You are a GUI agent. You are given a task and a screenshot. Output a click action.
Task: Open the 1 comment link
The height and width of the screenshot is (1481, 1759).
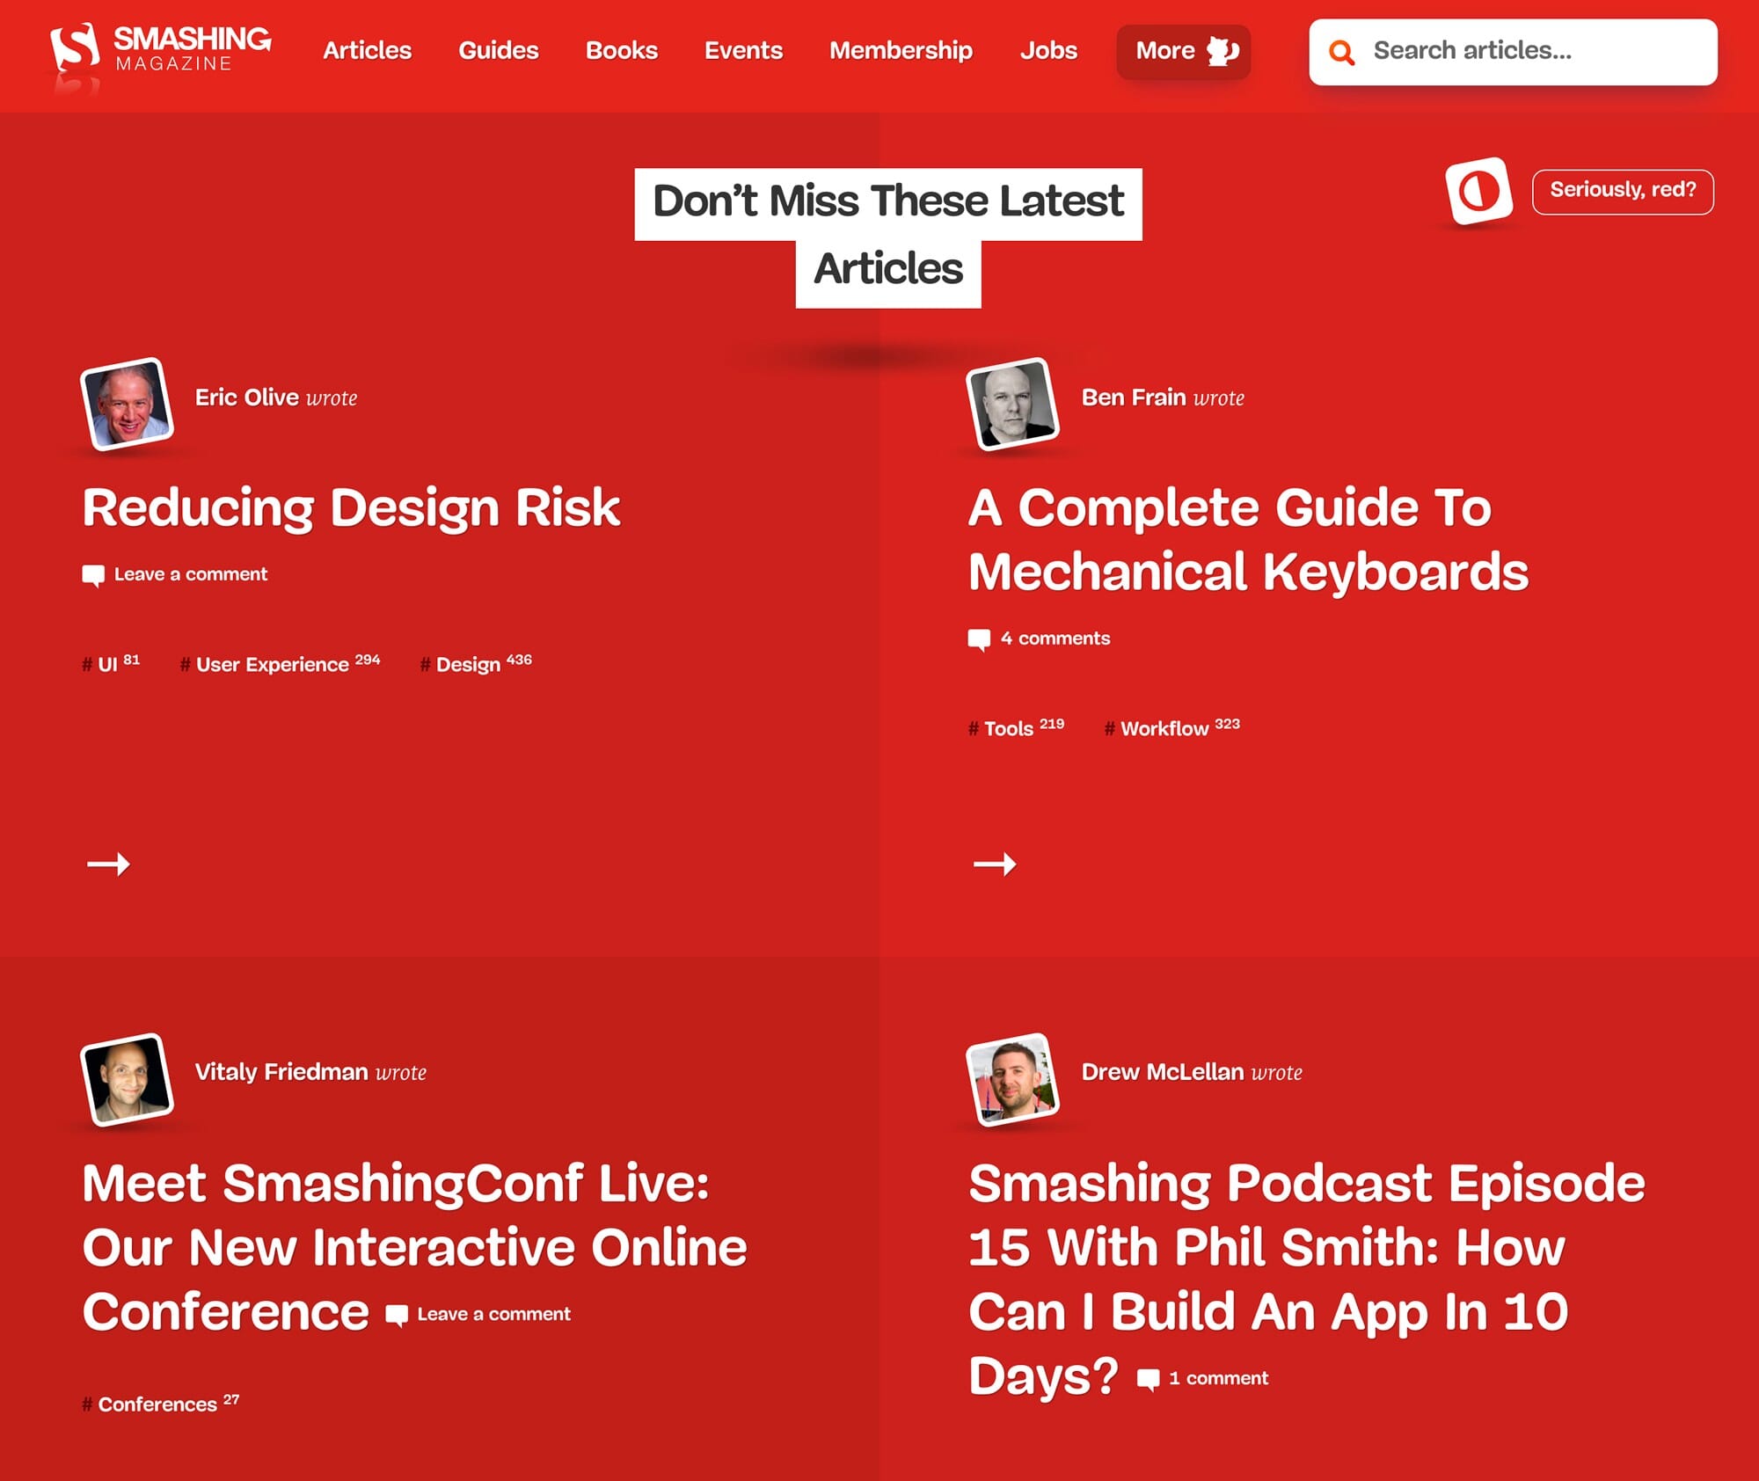1219,1378
